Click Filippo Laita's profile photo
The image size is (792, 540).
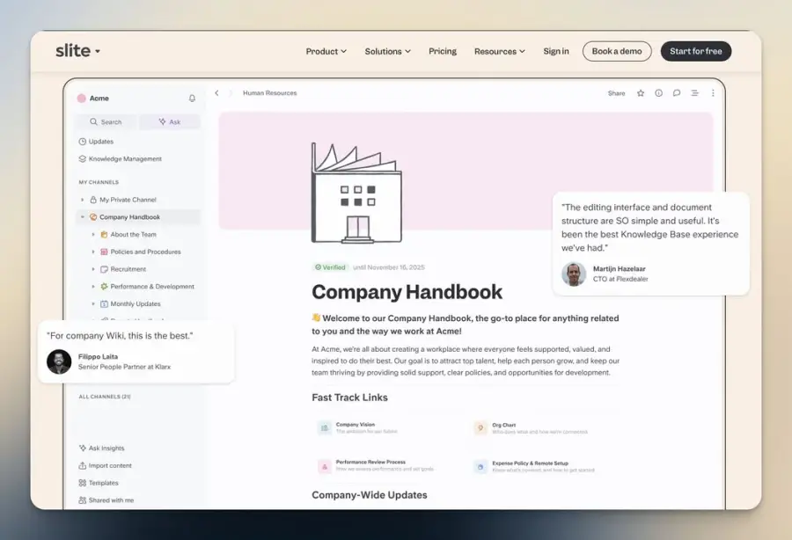[59, 361]
